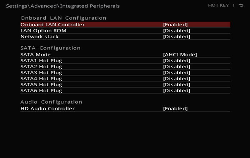The height and width of the screenshot is (158, 250).
Task: Select the SATA Mode label
Action: pos(35,55)
